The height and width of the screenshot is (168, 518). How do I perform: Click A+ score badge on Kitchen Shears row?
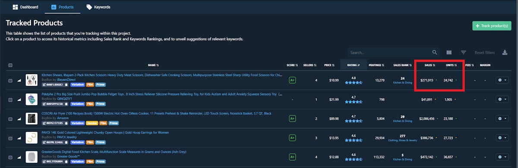pos(292,80)
